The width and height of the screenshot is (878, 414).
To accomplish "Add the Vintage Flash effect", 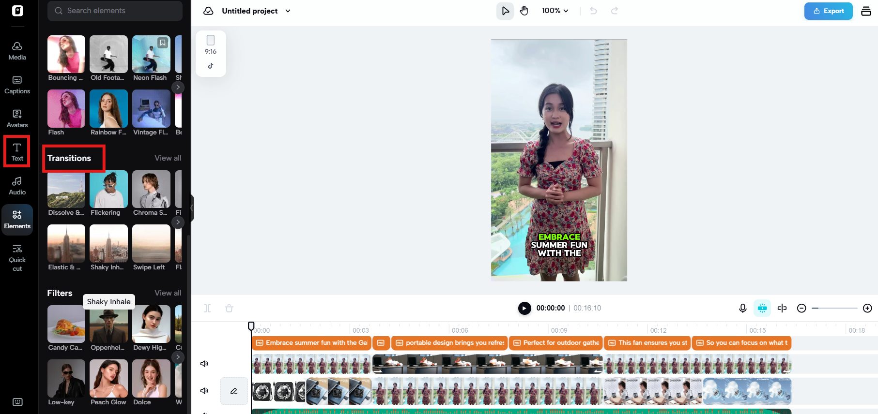I will [151, 109].
